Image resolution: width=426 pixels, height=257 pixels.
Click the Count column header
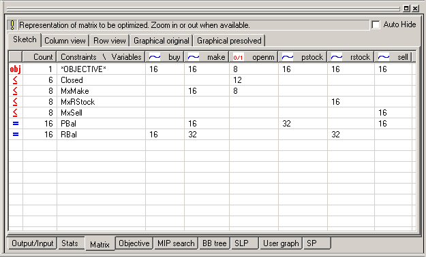click(40, 57)
